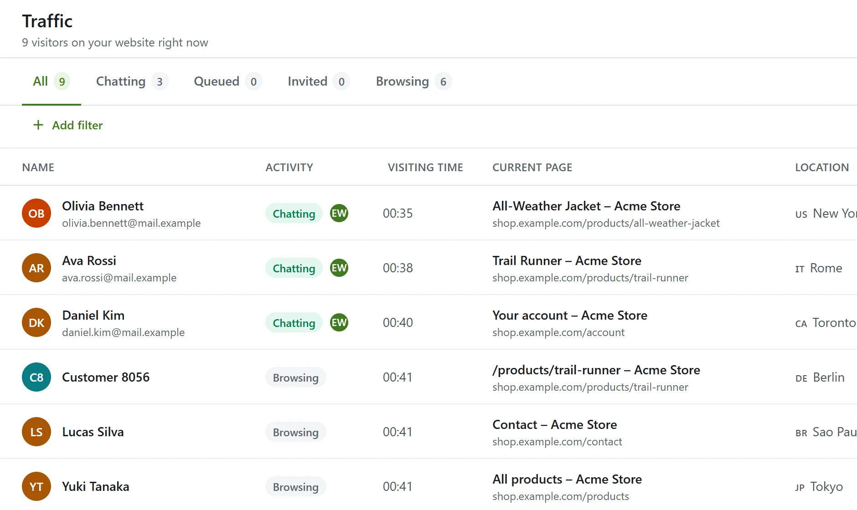This screenshot has width=857, height=510.
Task: Click the EW agent badge in Ava Rossi's row
Action: [339, 268]
